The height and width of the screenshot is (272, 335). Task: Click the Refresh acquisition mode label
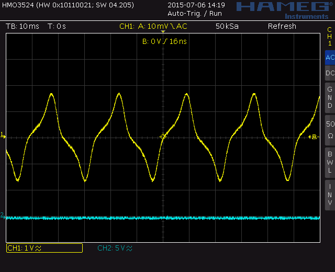click(x=282, y=26)
